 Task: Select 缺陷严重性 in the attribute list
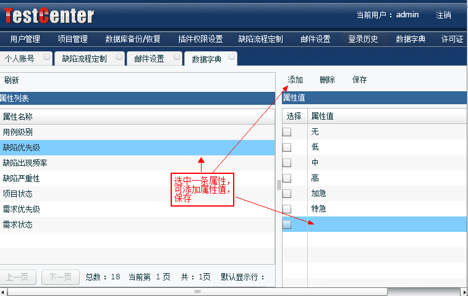coord(21,178)
